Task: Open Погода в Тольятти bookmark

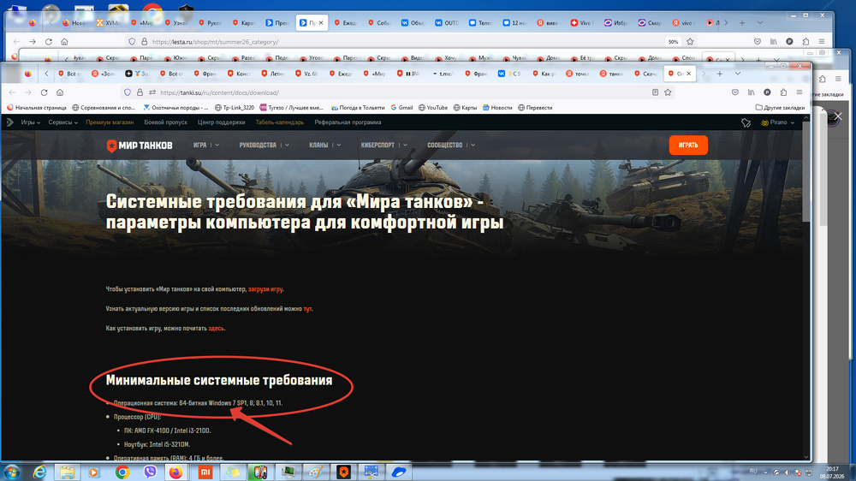Action: [358, 108]
